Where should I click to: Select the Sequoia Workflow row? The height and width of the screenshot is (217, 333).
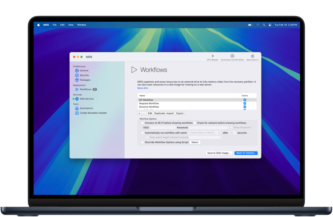click(197, 103)
